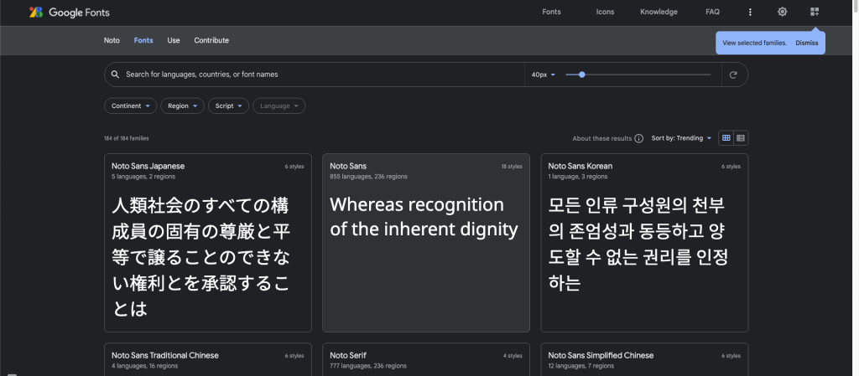Open the Icons page in top navigation
The height and width of the screenshot is (376, 859).
coord(606,12)
